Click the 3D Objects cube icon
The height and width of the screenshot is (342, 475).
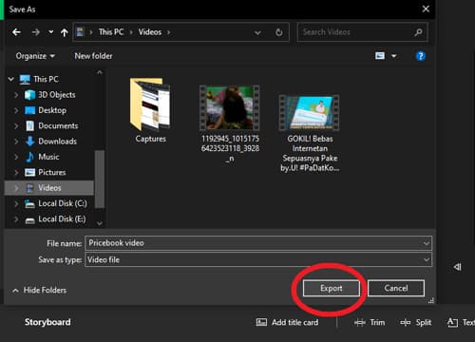tap(29, 95)
